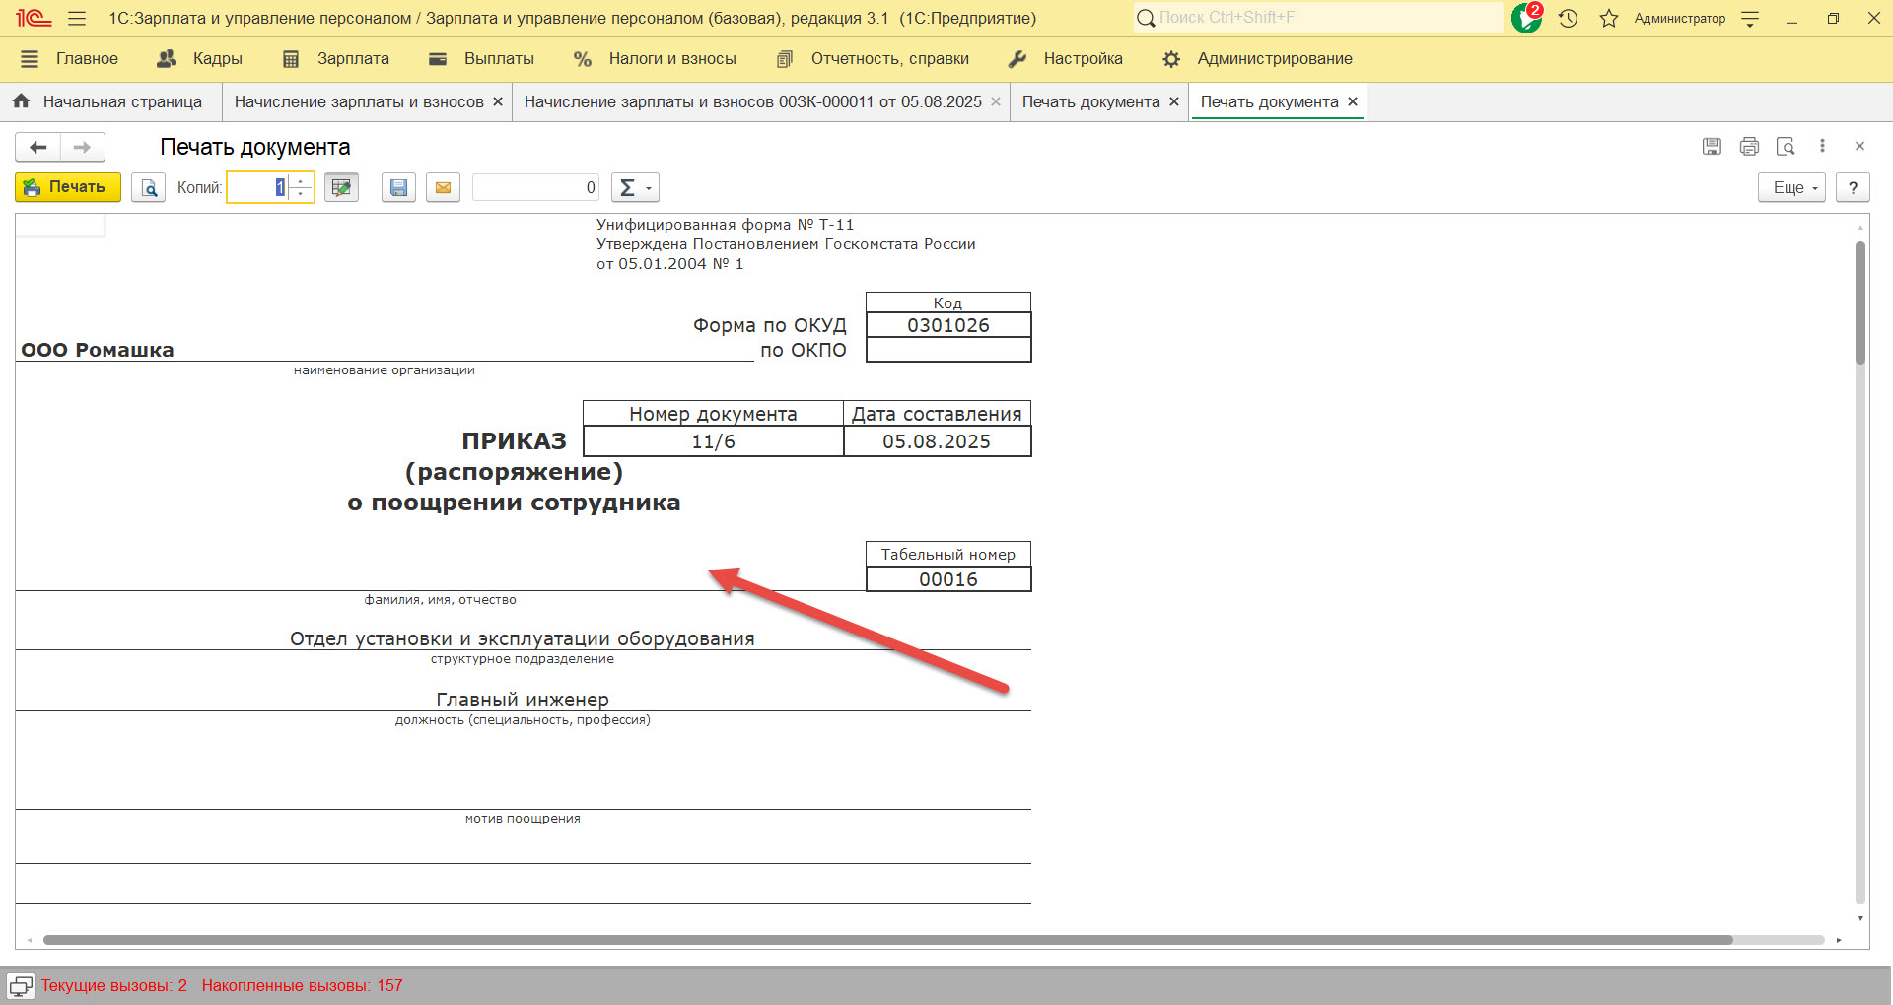Close the Печать документа form
Viewport: 1893px width, 1005px height.
(x=1859, y=146)
